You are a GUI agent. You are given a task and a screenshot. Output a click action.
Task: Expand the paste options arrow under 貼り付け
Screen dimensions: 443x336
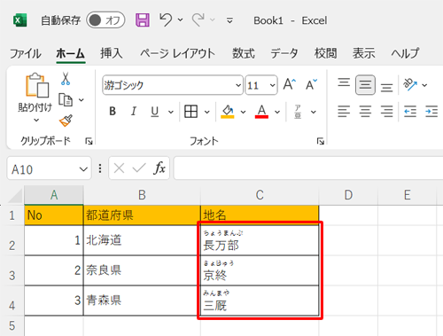(x=36, y=121)
